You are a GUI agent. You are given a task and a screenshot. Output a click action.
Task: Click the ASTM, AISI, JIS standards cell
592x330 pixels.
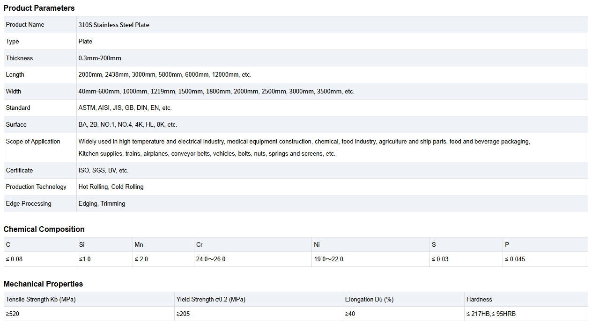pos(125,108)
